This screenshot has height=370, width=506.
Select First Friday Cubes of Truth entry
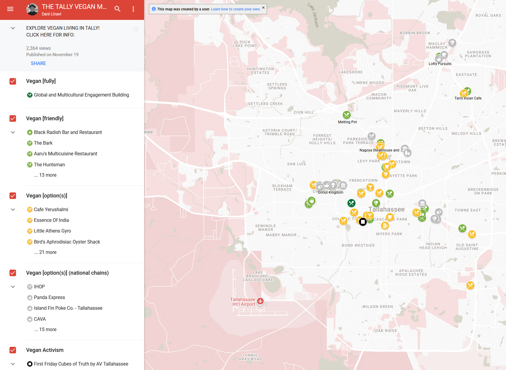pos(81,364)
